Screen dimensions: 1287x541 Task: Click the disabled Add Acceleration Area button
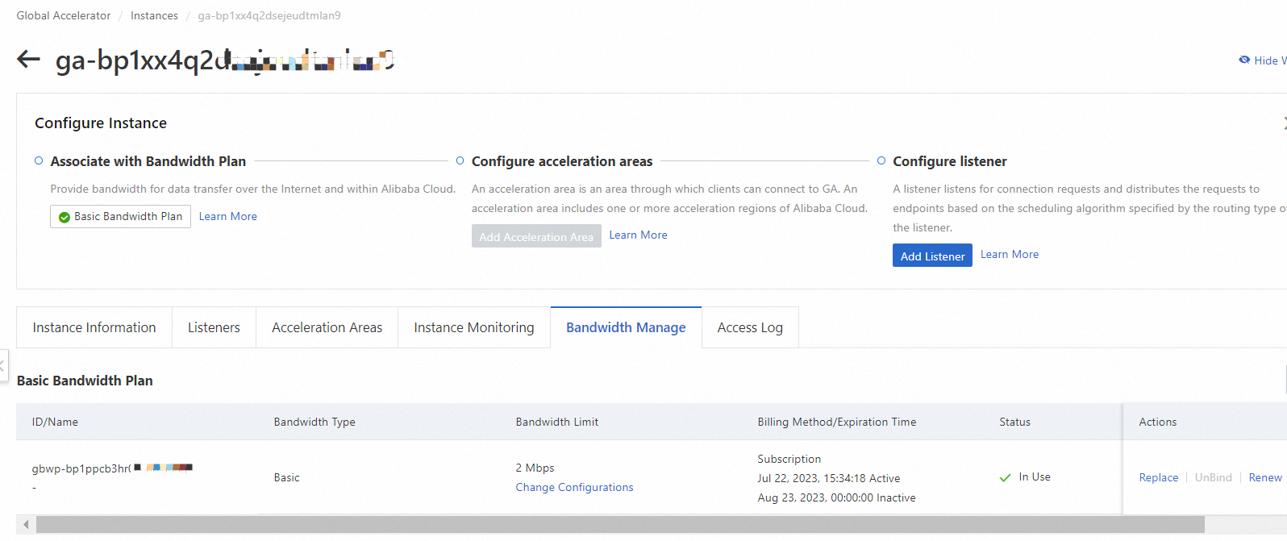tap(536, 236)
